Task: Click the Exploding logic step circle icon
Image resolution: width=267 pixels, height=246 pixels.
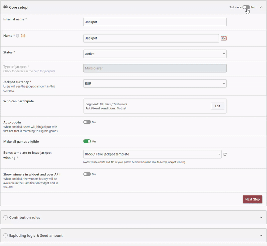Action: coord(5,235)
